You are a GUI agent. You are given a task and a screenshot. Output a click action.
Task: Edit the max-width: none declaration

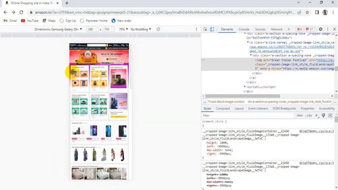coord(220,150)
